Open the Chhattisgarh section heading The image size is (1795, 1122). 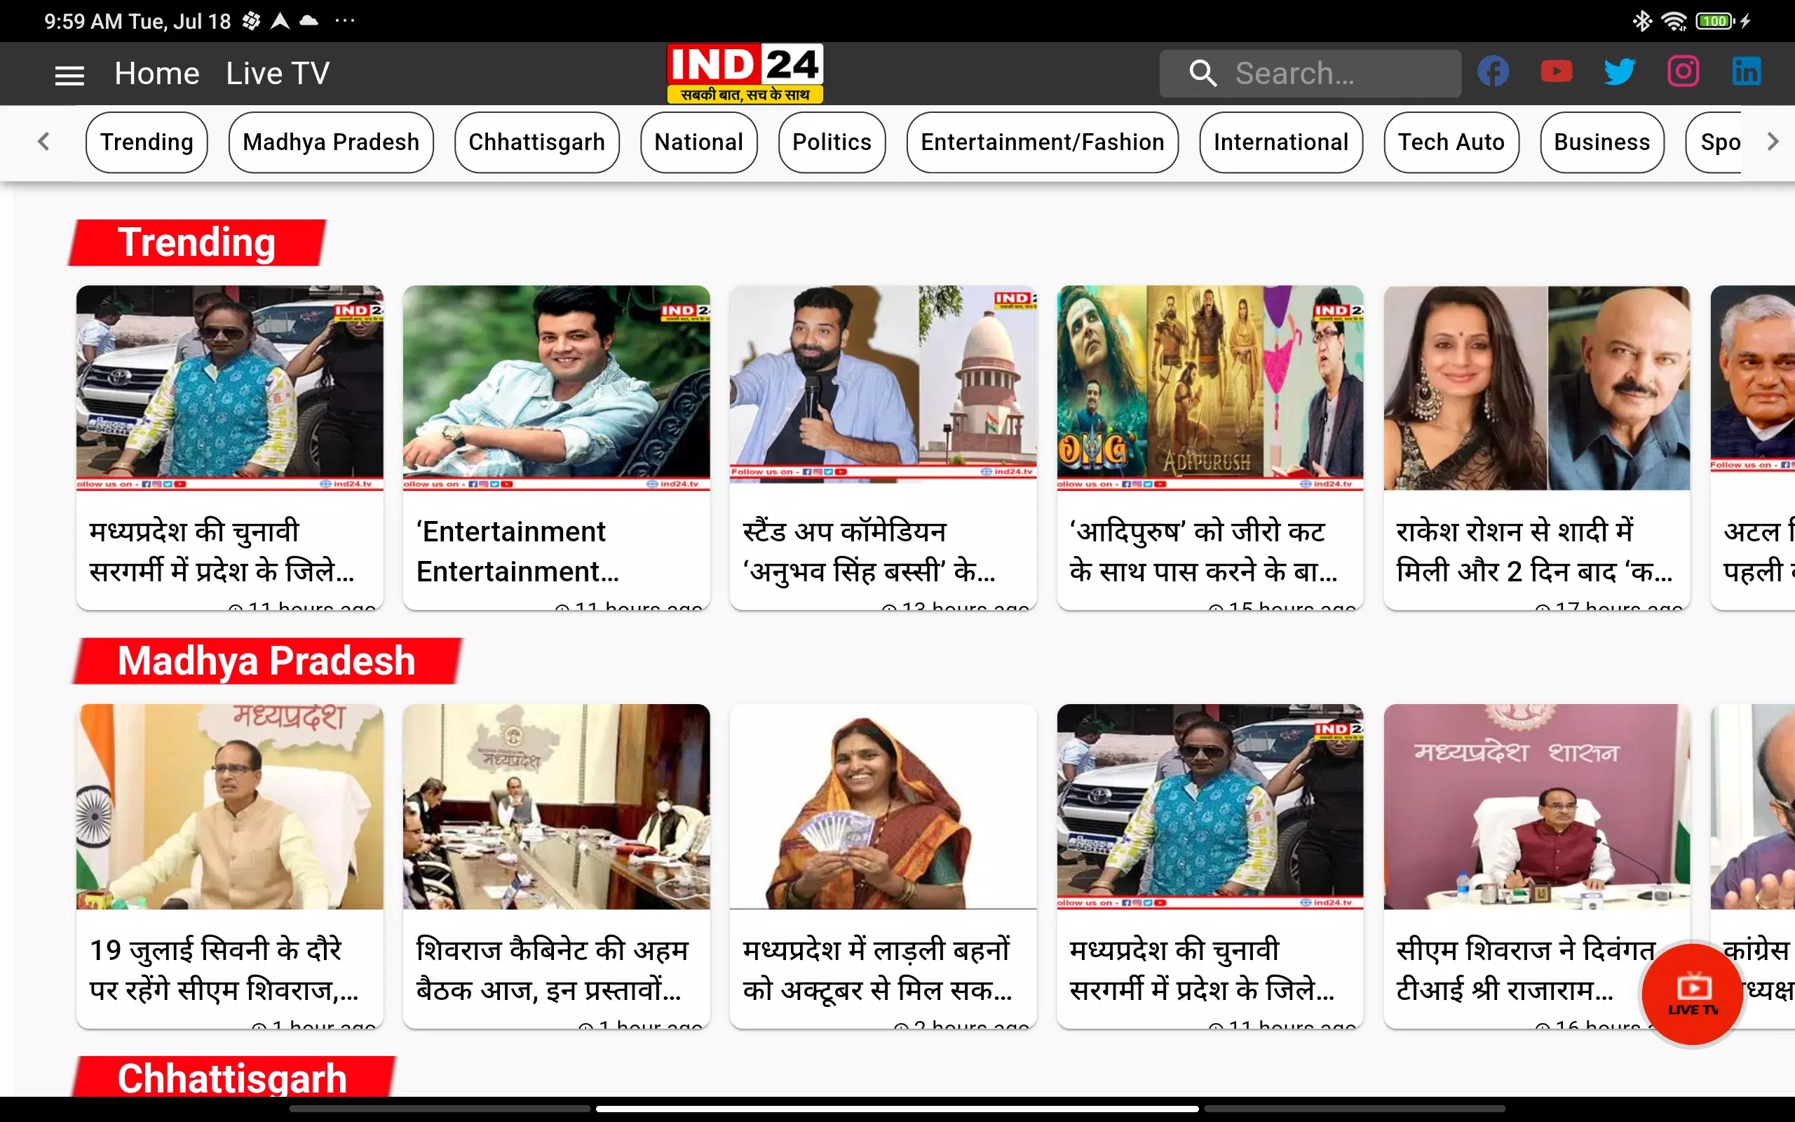point(232,1076)
